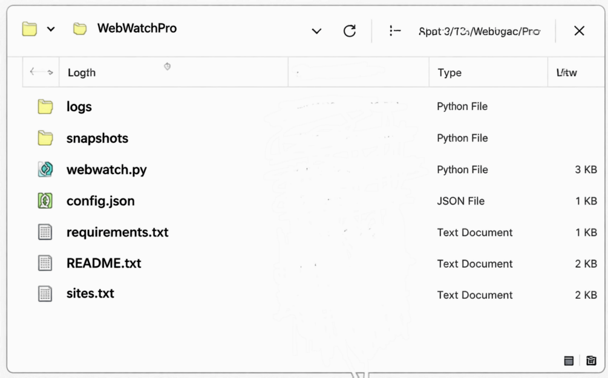
Task: Click the logs folder icon
Action: point(45,106)
